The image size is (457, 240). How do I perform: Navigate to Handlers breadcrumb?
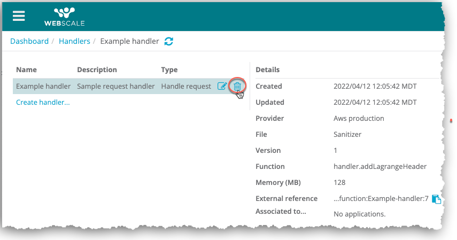tap(74, 41)
